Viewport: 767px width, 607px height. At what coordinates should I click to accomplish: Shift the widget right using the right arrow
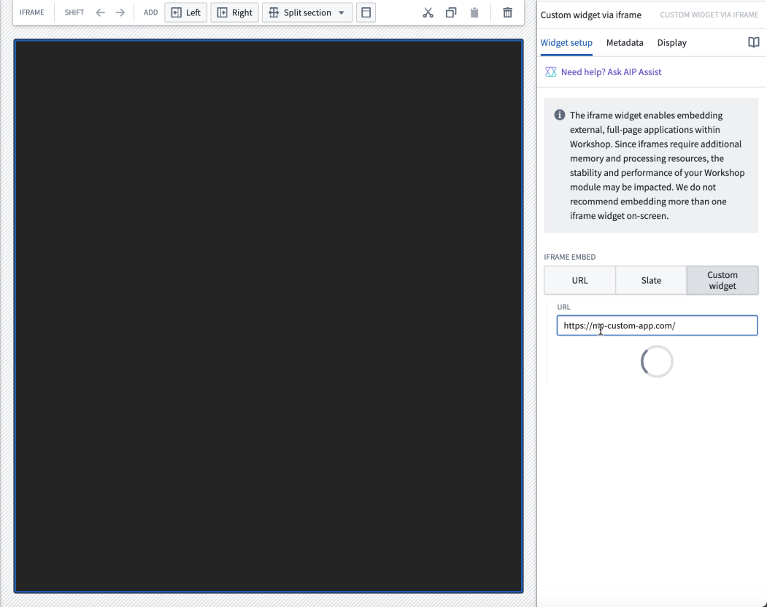click(x=119, y=12)
